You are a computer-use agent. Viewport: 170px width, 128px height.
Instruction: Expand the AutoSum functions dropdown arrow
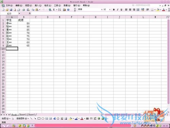click(56, 10)
